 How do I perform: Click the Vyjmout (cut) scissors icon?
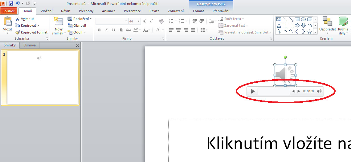pos(18,19)
